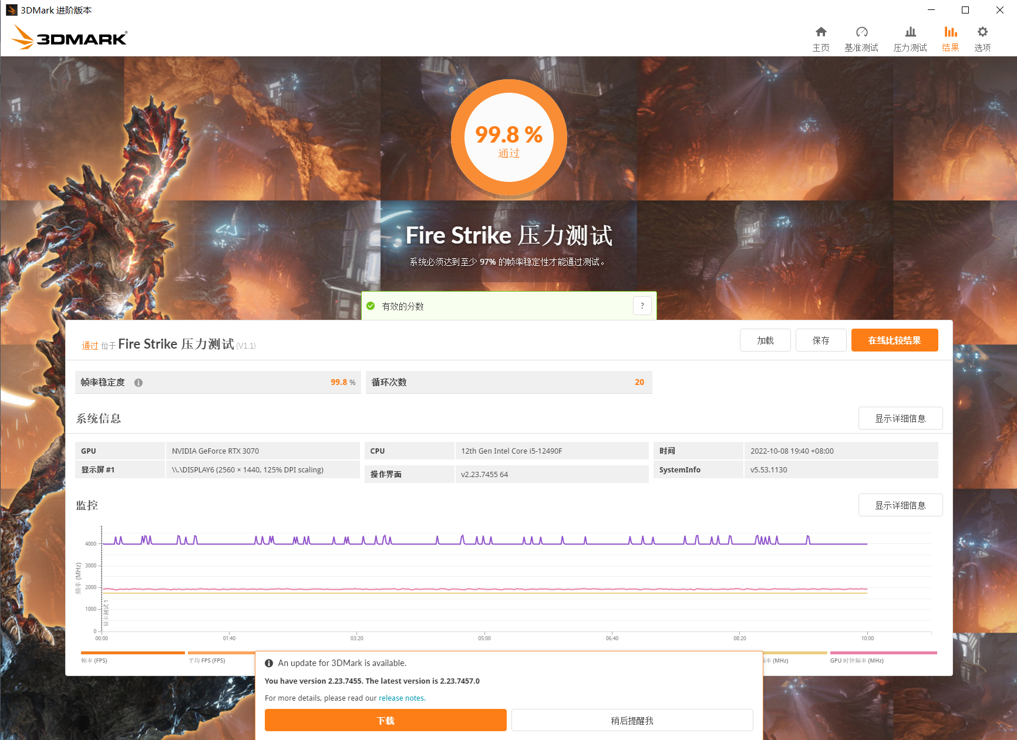Click the v2.23.7455 64 version value
1017x740 pixels.
[484, 474]
